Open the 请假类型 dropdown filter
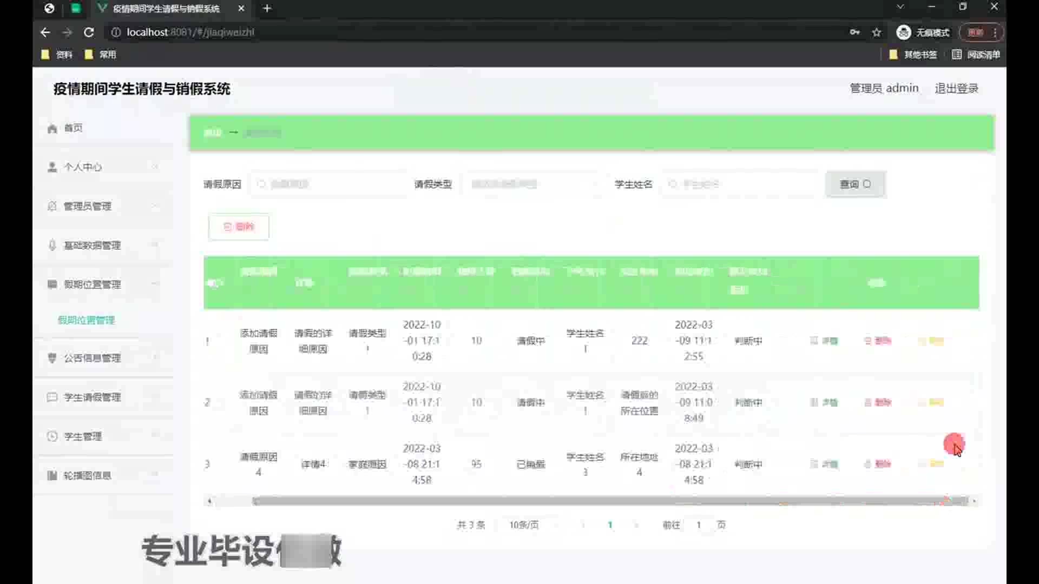This screenshot has width=1039, height=584. pos(530,184)
